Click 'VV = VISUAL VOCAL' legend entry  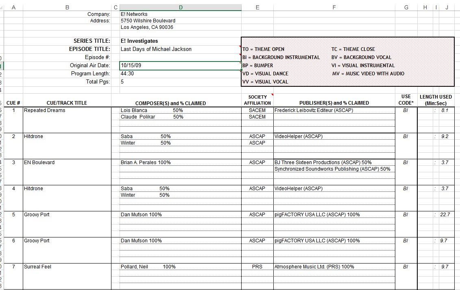point(265,82)
